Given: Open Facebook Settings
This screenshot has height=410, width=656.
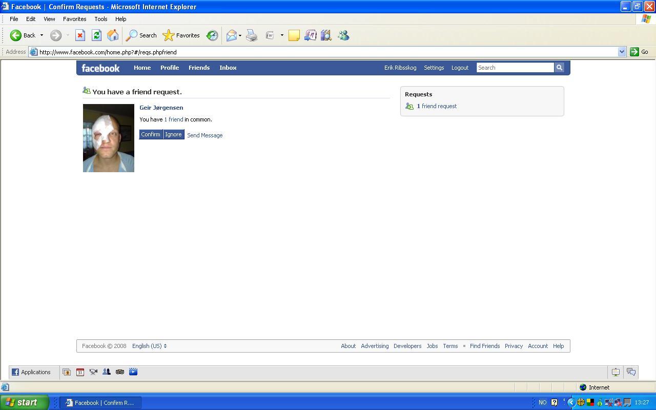Looking at the screenshot, I should pos(434,68).
